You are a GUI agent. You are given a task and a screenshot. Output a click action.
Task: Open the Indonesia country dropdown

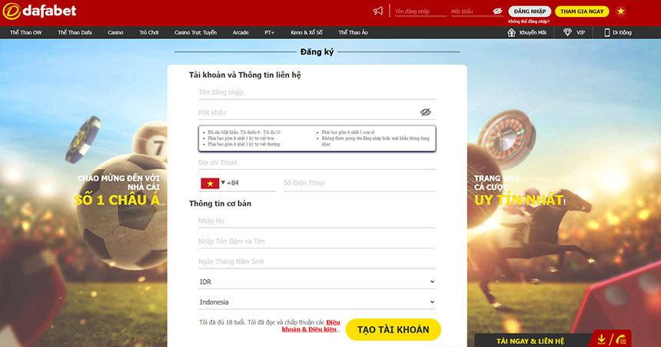click(x=317, y=302)
